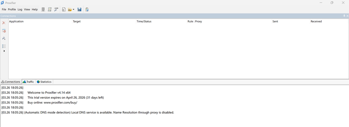Switch to the Traffic tab

28,82
